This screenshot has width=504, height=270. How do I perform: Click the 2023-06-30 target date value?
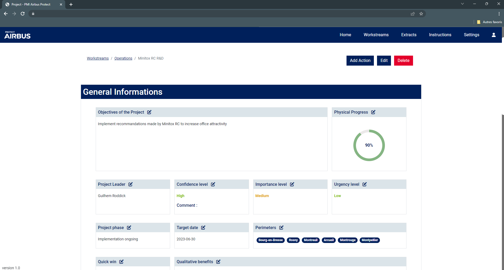pyautogui.click(x=186, y=239)
